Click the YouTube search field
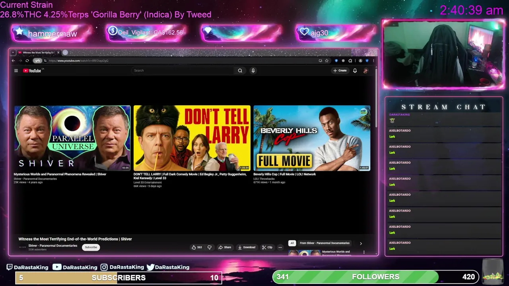Viewport: 509px width, 286px height. [x=183, y=71]
